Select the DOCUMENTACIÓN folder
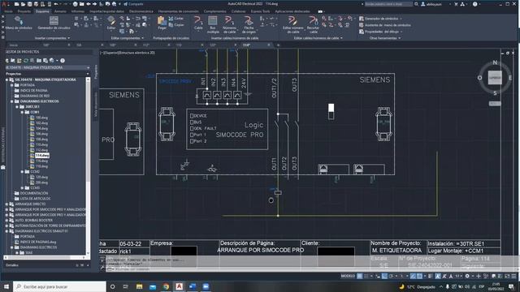Screen dimensions: 520x292 click(x=34, y=193)
